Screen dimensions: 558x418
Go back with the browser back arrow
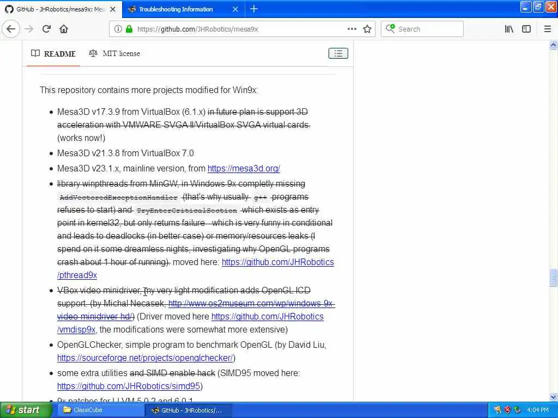coord(11,29)
